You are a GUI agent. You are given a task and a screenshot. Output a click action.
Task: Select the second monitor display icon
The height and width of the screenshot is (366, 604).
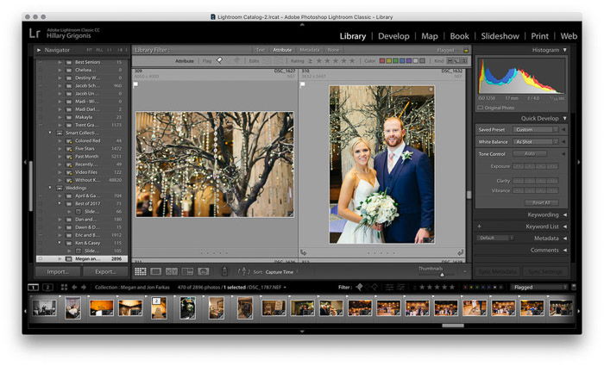coord(48,287)
